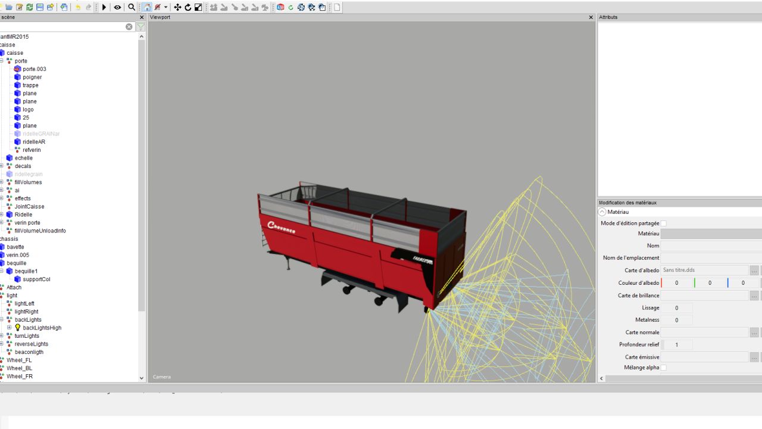Image resolution: width=762 pixels, height=429 pixels.
Task: Clear the scene search field
Action: pos(129,27)
